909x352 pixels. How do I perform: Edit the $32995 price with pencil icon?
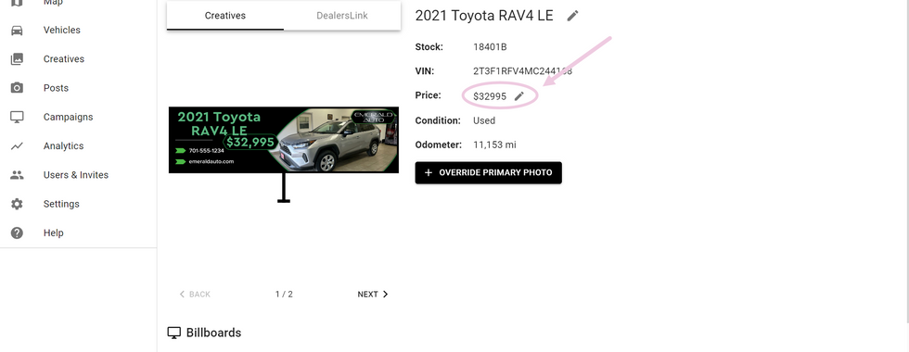(x=519, y=96)
